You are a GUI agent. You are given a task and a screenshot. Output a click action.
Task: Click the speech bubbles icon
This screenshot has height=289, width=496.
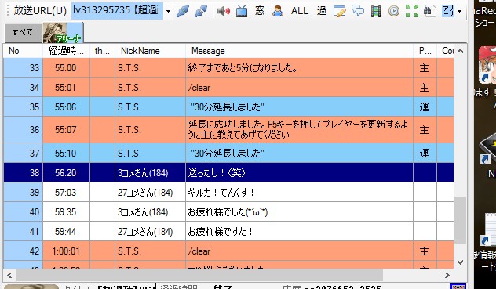(x=358, y=11)
